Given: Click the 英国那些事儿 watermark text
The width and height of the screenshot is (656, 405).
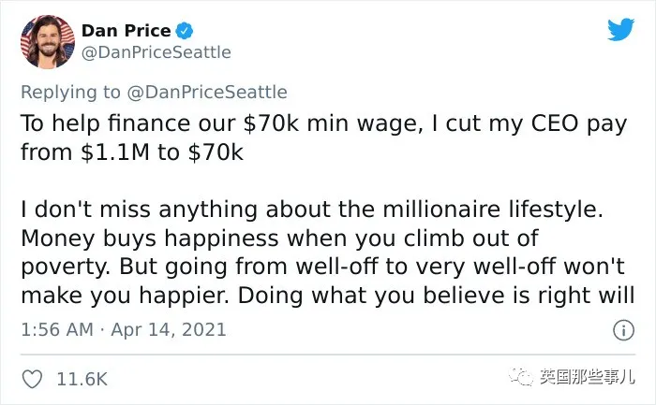Looking at the screenshot, I should click(587, 377).
